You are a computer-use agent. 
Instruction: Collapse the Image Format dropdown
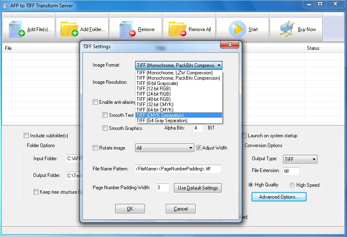click(x=219, y=65)
